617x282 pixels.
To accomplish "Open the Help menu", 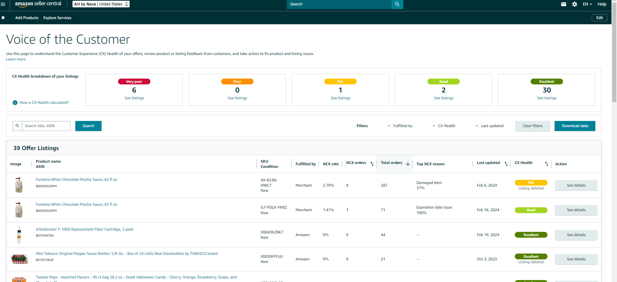I will point(602,4).
